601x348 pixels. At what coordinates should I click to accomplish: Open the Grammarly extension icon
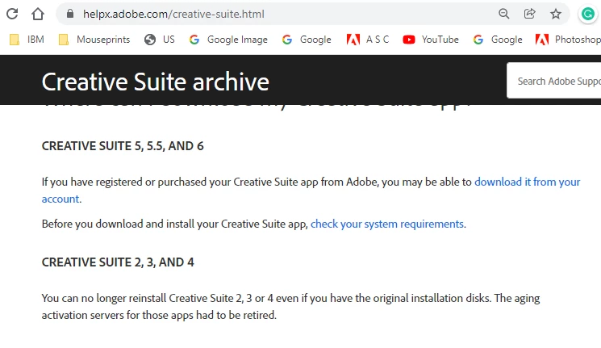588,14
